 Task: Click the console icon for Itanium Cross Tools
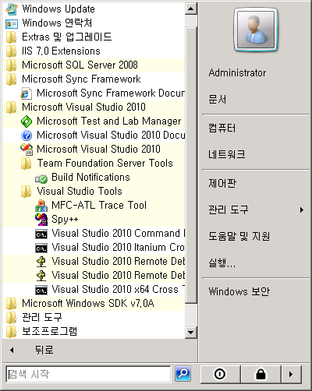tap(41, 248)
